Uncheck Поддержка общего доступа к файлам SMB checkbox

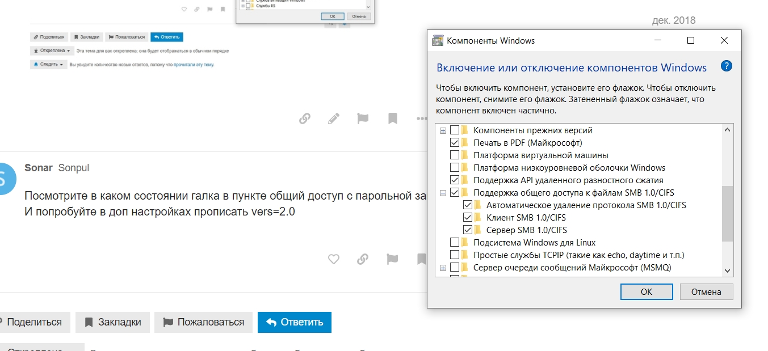coord(455,193)
